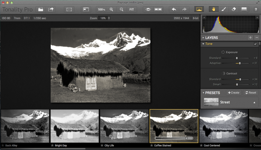
Task: Apply the Cool Centered preset thumbnail
Action: tap(224, 126)
